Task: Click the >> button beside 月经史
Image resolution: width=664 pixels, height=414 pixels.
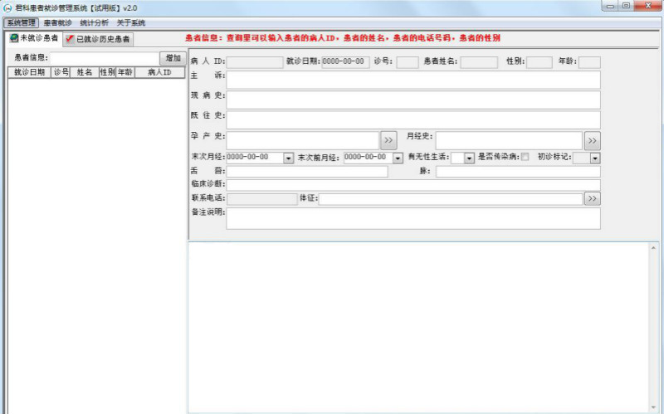Action: tap(592, 139)
